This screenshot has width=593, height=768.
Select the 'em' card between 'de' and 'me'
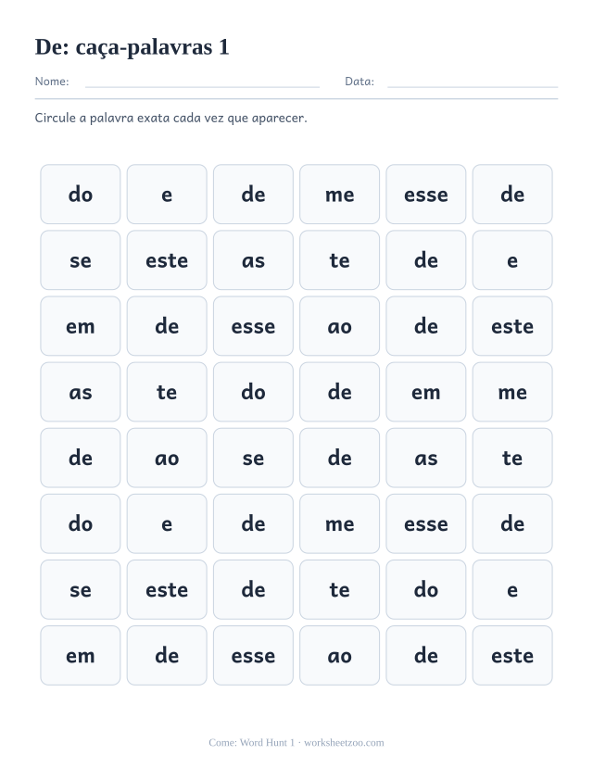tap(425, 392)
